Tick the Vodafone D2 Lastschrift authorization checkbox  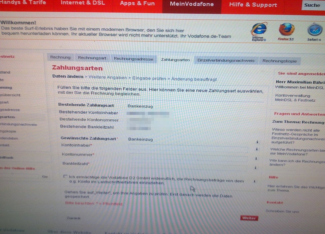click(66, 176)
